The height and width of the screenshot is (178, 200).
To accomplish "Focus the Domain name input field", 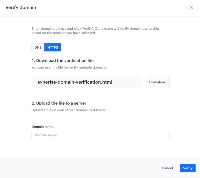I will (x=101, y=135).
